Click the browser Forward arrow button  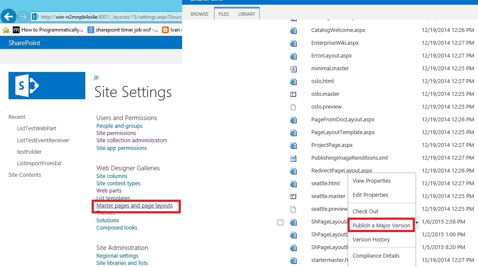point(23,17)
